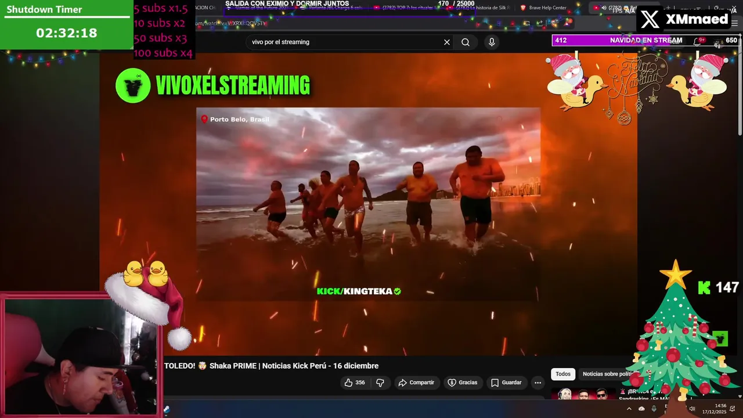Activate voice search microphone button
The image size is (743, 418).
[x=492, y=42]
